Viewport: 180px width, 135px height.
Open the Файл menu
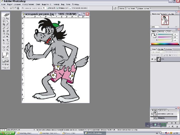click(3, 4)
